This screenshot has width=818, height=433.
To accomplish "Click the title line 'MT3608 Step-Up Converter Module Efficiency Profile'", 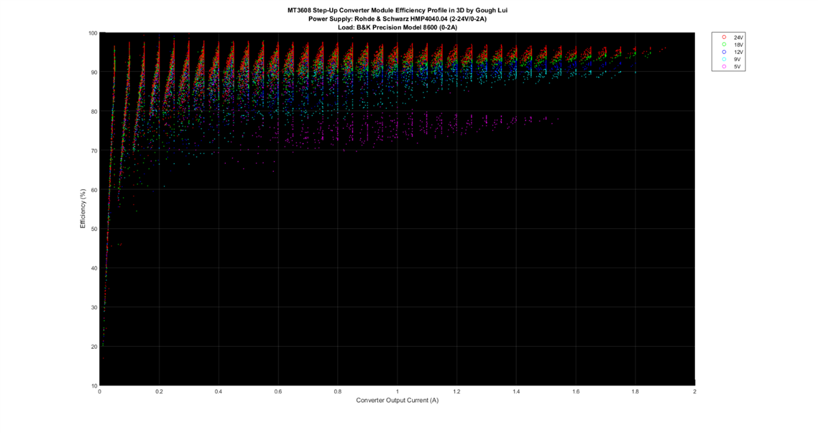I will (x=397, y=10).
